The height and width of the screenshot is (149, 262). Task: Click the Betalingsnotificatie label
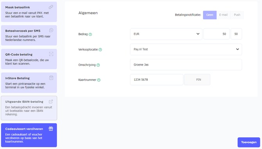[x=188, y=15]
